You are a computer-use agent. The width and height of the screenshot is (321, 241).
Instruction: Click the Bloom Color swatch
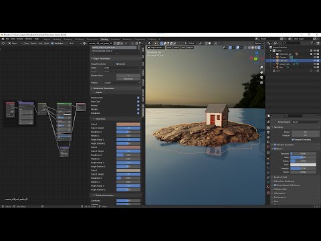[303, 165]
